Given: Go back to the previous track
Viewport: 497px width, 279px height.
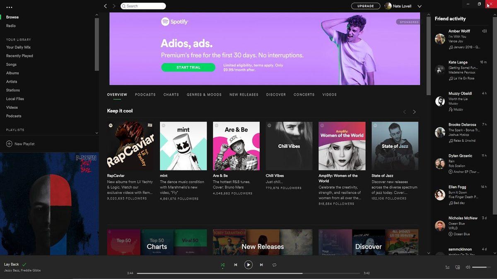Looking at the screenshot, I should pyautogui.click(x=236, y=265).
